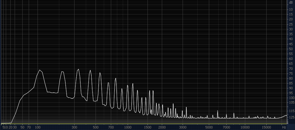Click the tallest peak above 300 Hz
This screenshot has width=295, height=130.
(x=78, y=69)
